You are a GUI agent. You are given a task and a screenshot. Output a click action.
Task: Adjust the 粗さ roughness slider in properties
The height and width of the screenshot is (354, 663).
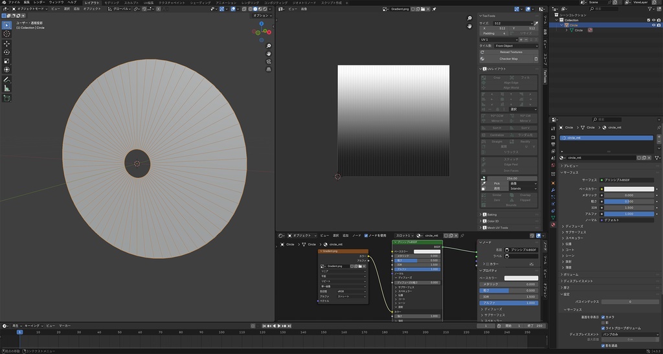[x=629, y=201]
